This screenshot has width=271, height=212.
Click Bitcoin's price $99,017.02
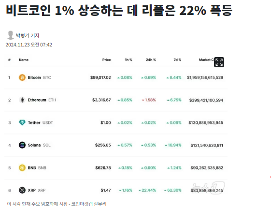pyautogui.click(x=100, y=77)
